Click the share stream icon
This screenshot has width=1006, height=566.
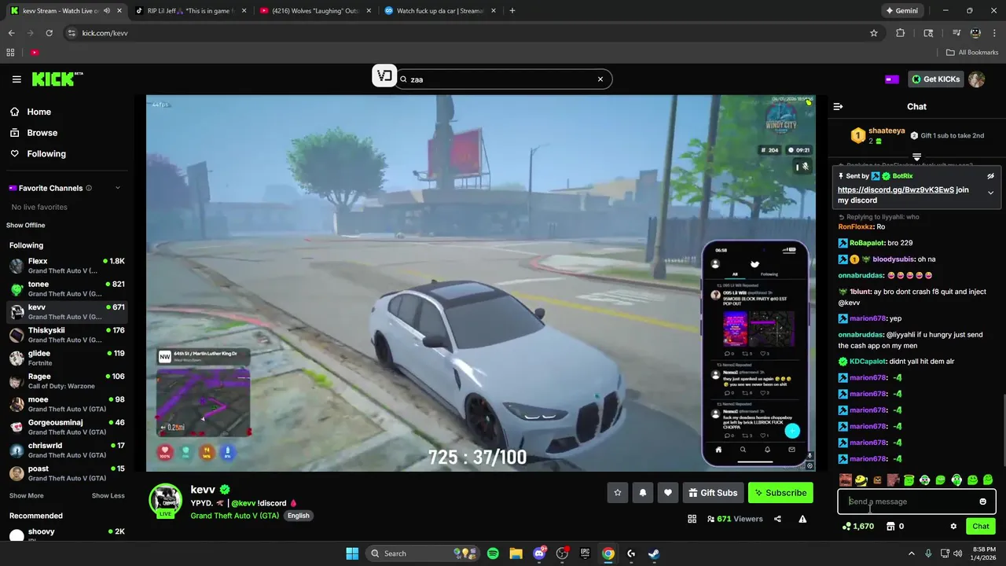[x=777, y=519]
